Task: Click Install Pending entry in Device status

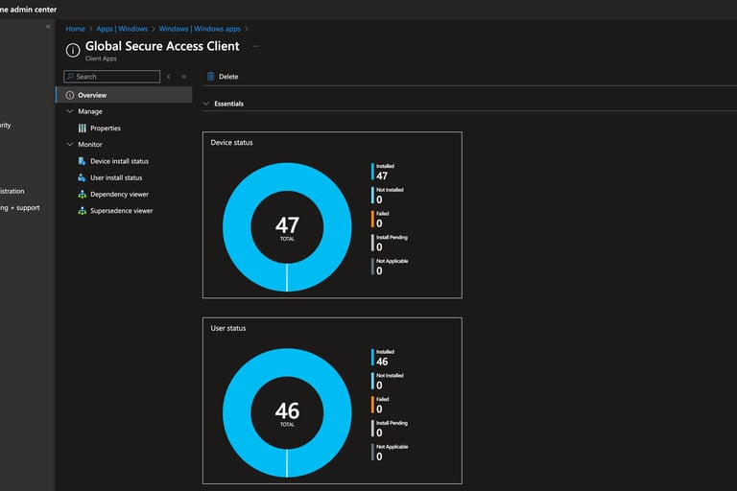Action: pyautogui.click(x=391, y=243)
